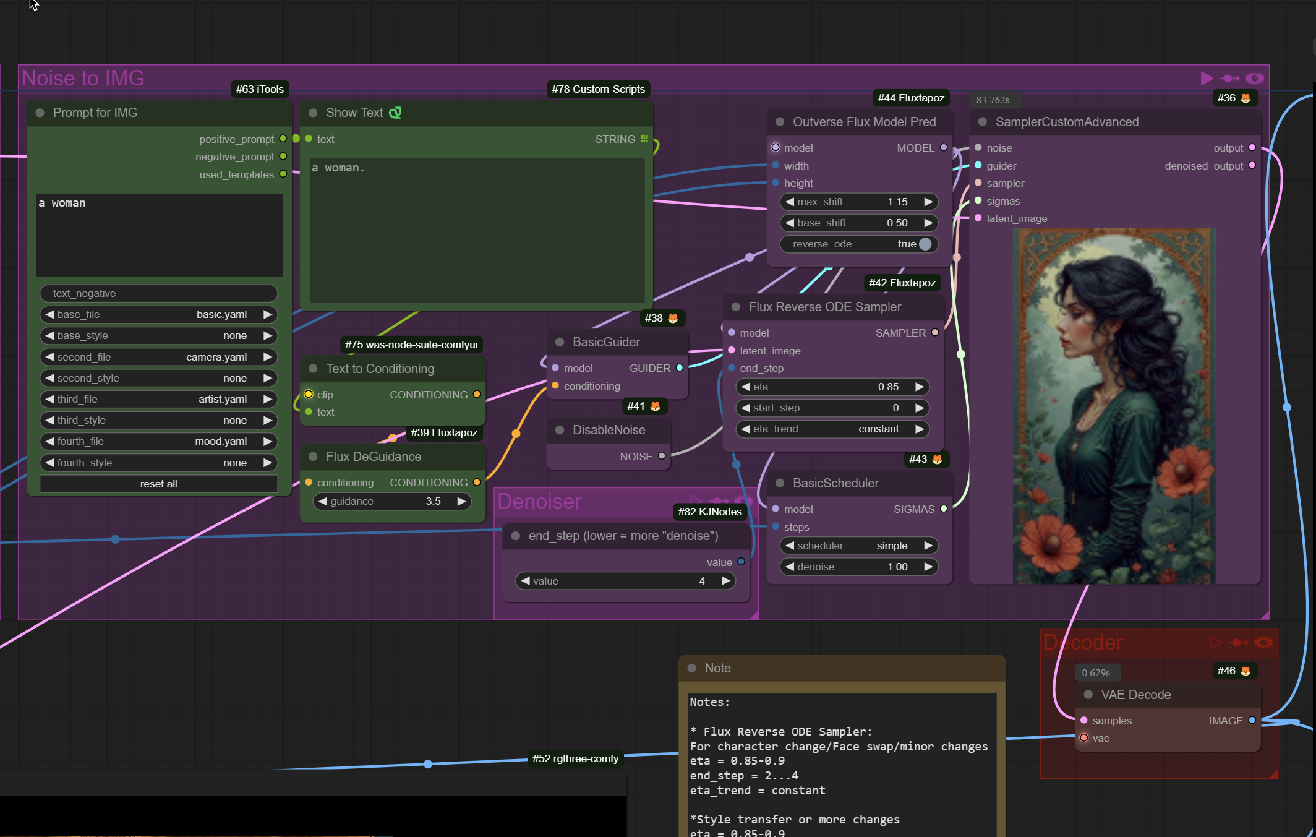Image resolution: width=1316 pixels, height=837 pixels.
Task: Click bypass arrow icon on Noise to IMG group
Action: [x=1229, y=79]
